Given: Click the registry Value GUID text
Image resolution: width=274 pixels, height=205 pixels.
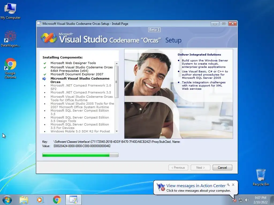Looking at the screenshot, I should pyautogui.click(x=82, y=146).
